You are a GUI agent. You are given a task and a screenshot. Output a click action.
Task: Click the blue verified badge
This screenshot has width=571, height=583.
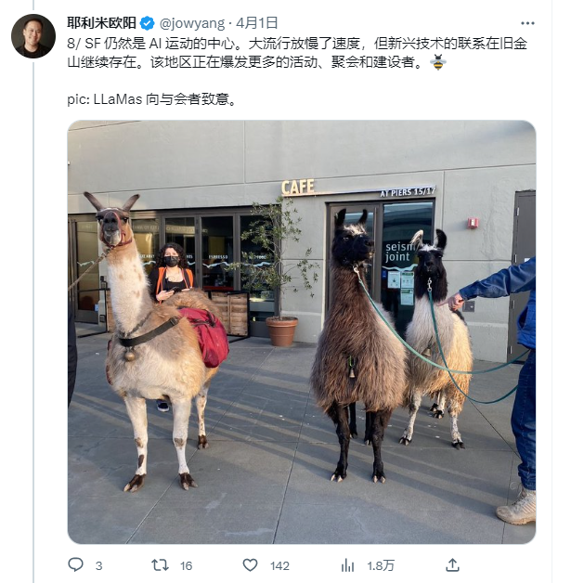tap(148, 23)
